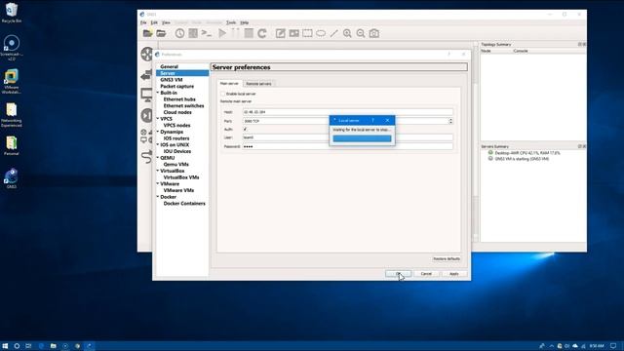This screenshot has width=624, height=351.
Task: Open the File menu in GNS3
Action: (143, 22)
